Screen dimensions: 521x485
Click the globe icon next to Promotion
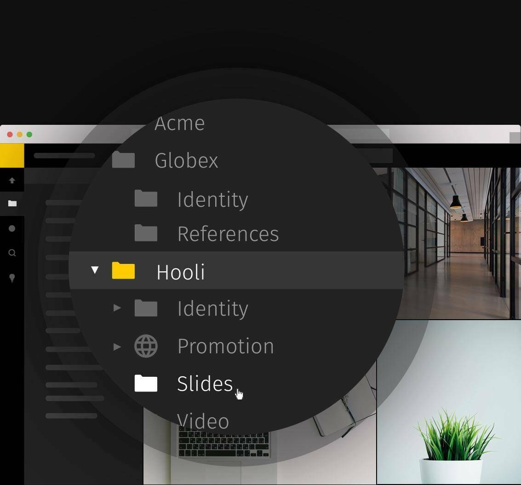pyautogui.click(x=145, y=346)
